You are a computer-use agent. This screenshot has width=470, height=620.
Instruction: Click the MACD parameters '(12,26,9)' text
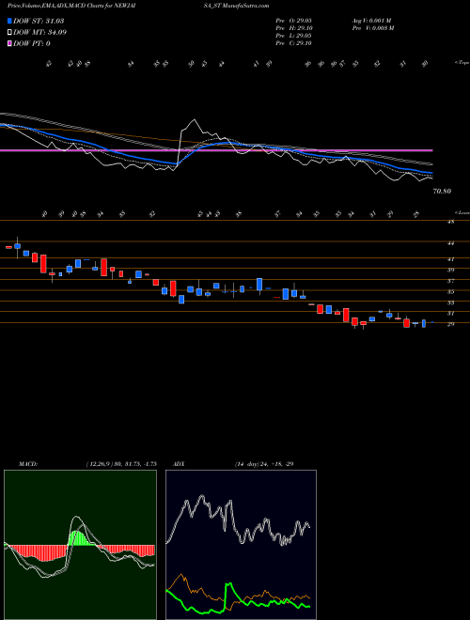[x=99, y=464]
